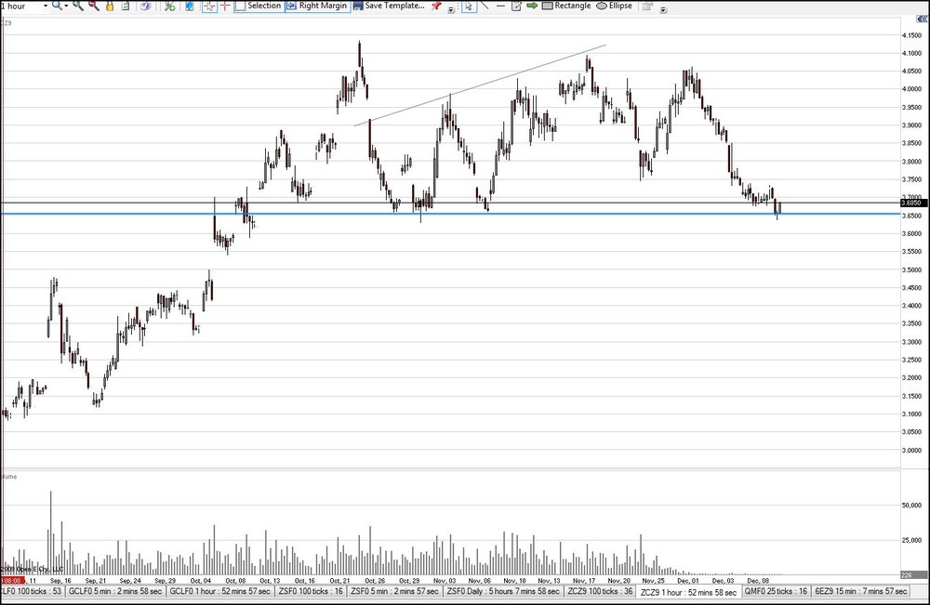Click the Dec, 01 date label
This screenshot has width=930, height=605.
(x=688, y=581)
